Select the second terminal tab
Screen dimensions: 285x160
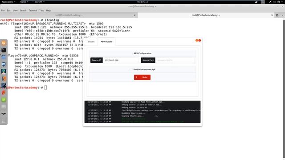tap(206, 15)
